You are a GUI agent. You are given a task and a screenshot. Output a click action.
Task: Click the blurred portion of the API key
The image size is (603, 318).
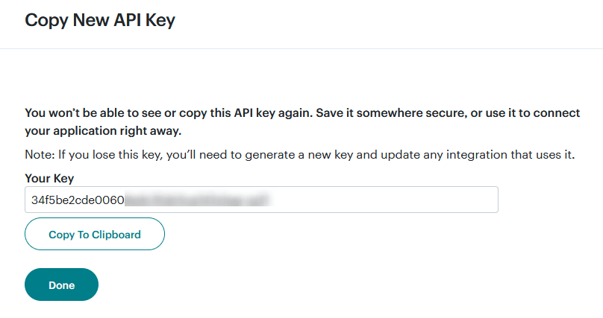coord(196,200)
